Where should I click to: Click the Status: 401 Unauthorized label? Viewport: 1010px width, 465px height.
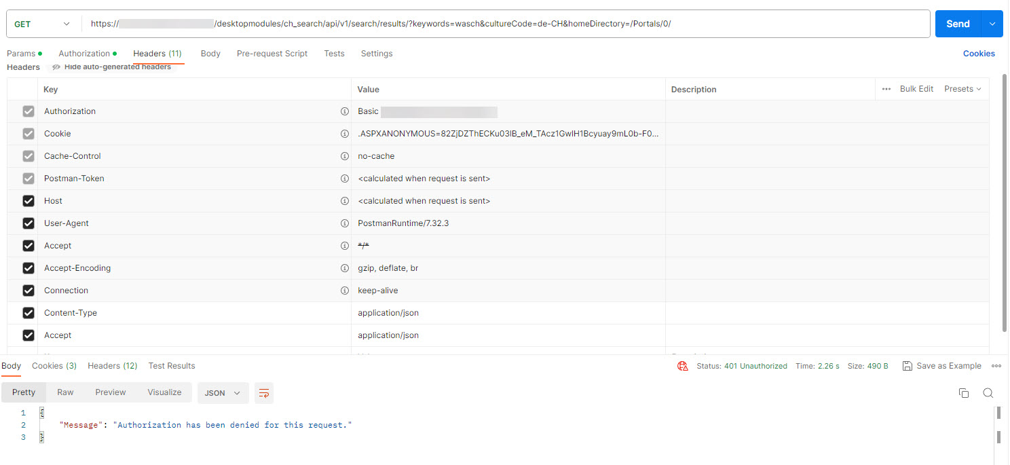tap(742, 366)
